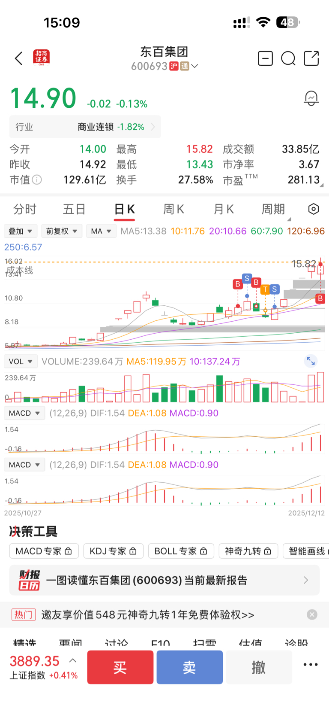
Task: Expand the Shanghai index ticker arrow
Action: click(73, 660)
